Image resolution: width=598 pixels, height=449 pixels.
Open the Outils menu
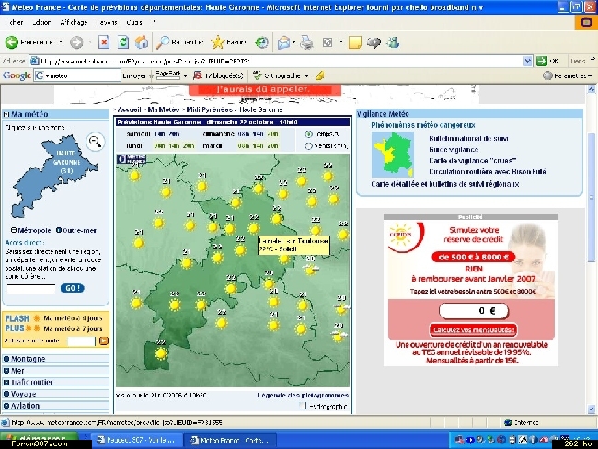(x=134, y=22)
